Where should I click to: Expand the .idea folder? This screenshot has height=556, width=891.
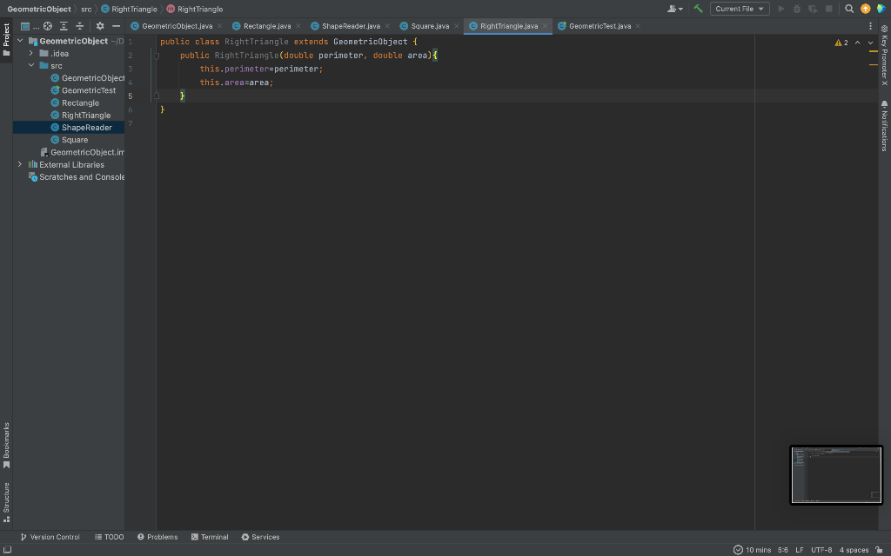[31, 54]
